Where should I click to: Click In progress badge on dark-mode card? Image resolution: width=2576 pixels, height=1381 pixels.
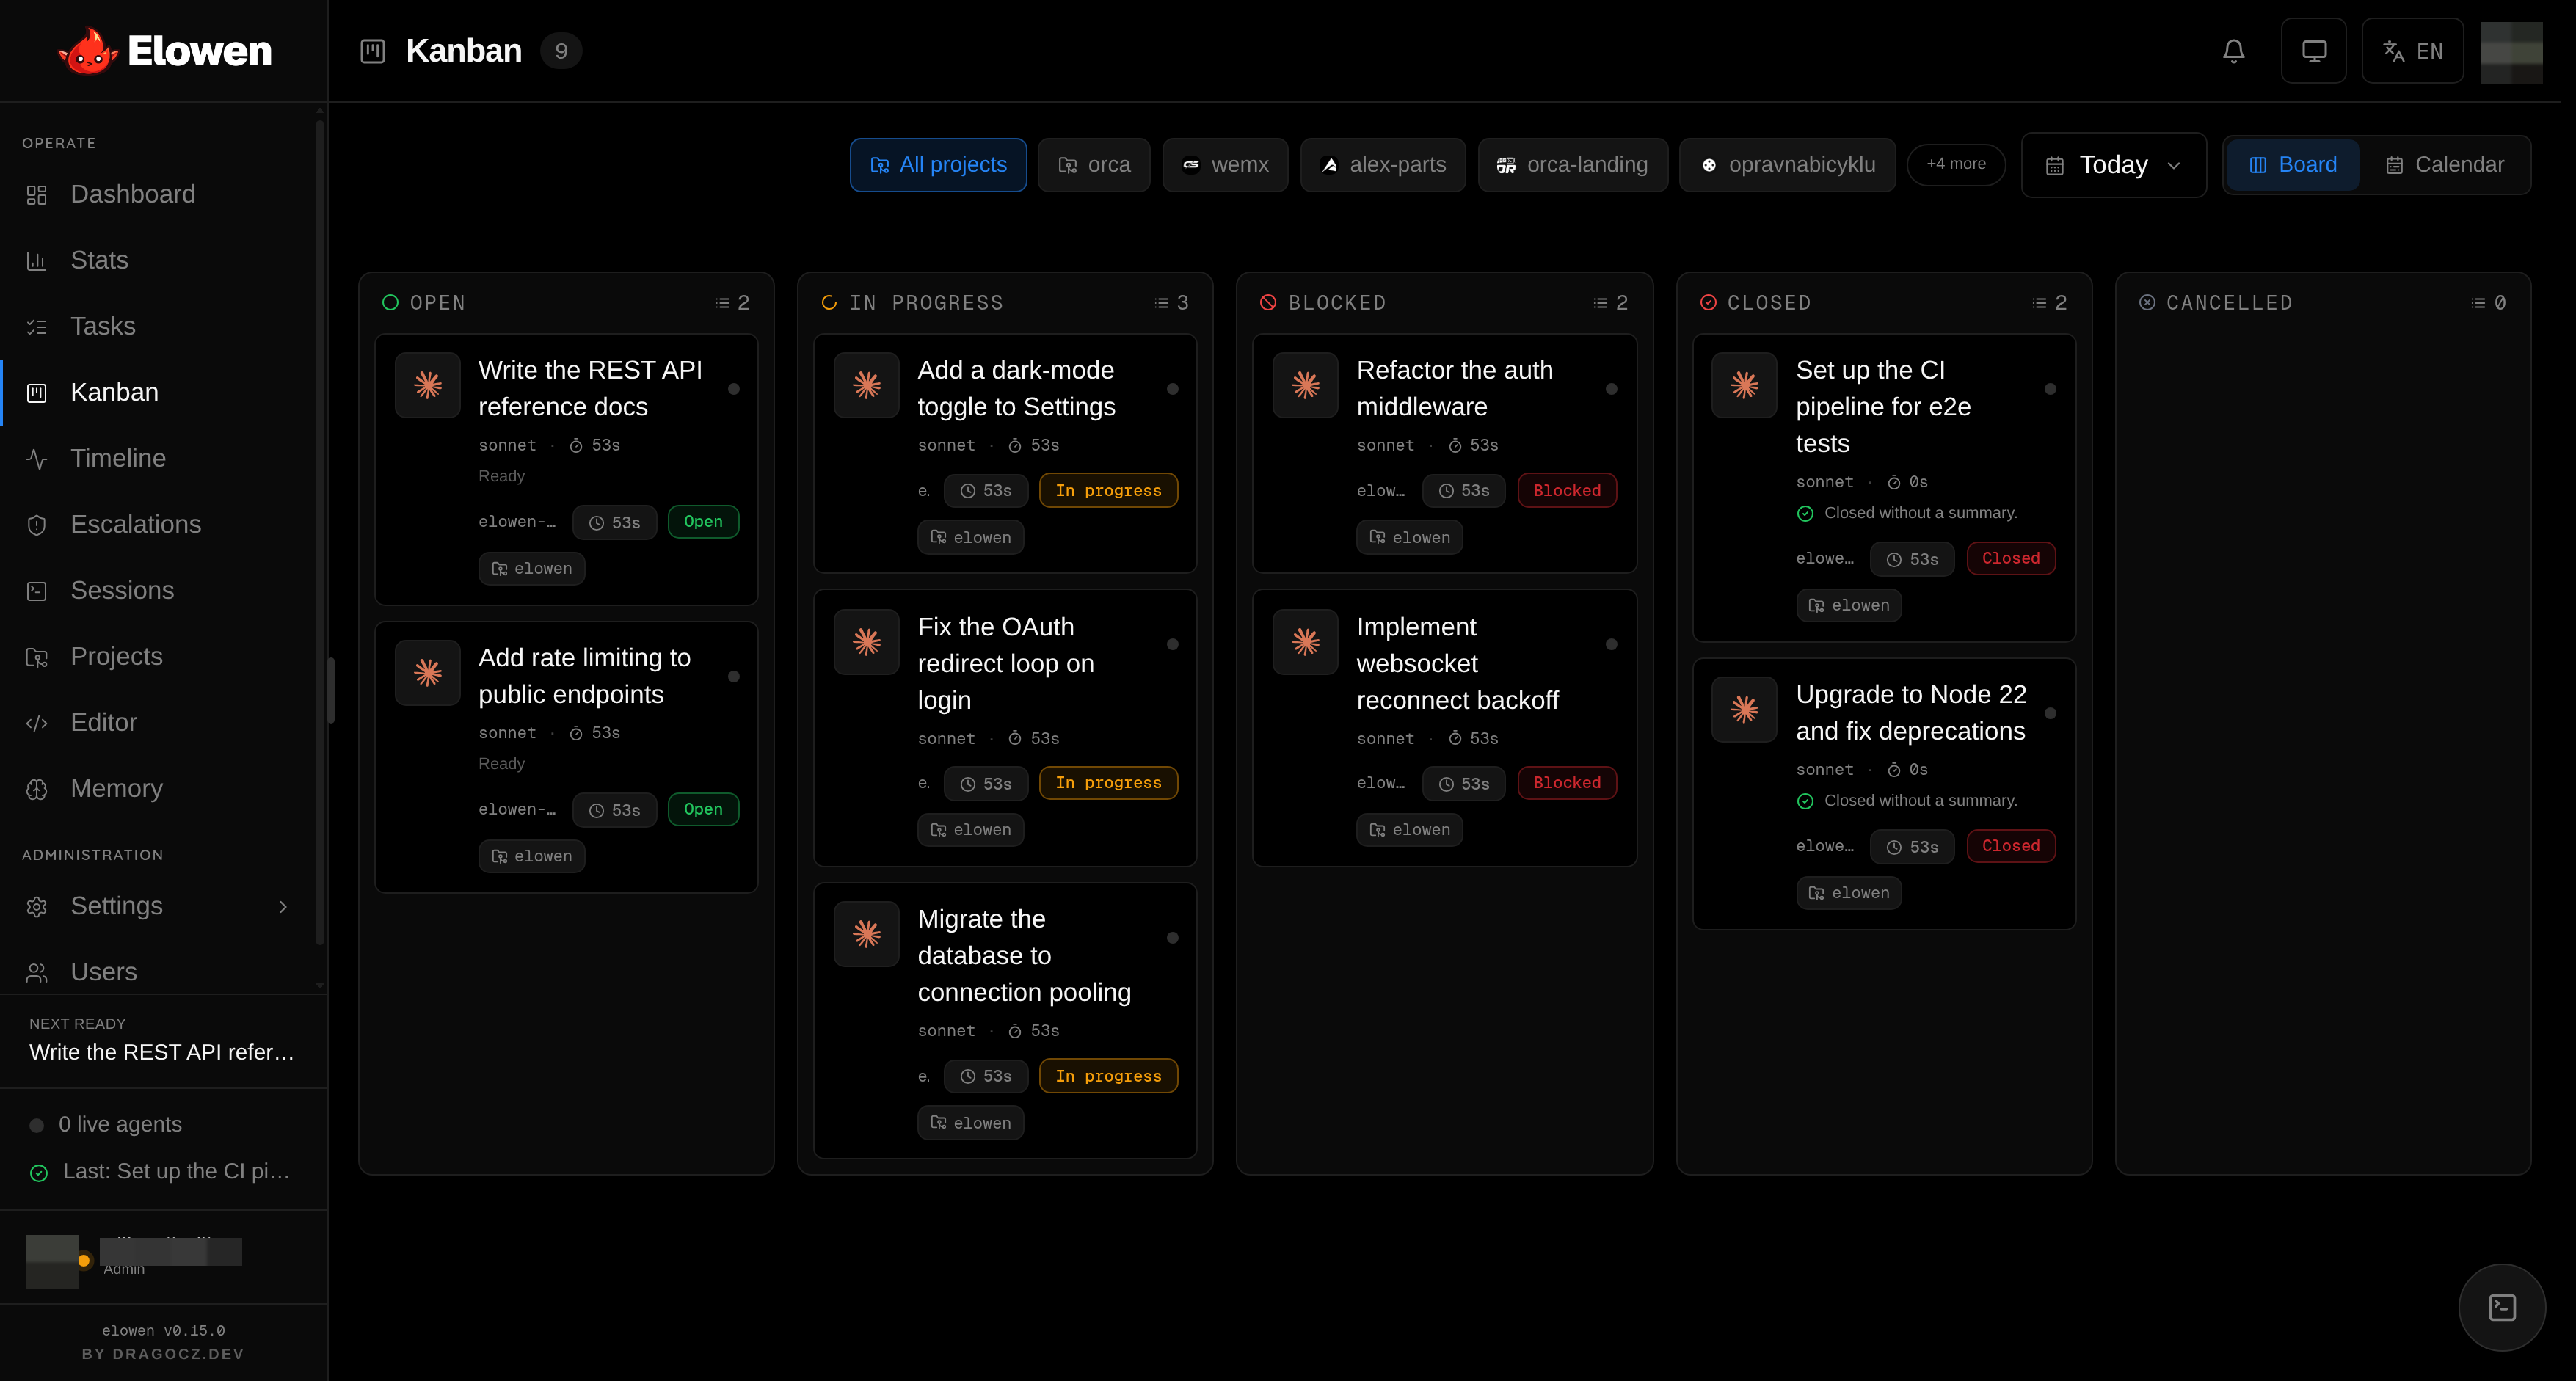[x=1108, y=490]
